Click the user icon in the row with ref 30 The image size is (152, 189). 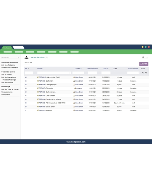pyautogui.click(x=74, y=99)
